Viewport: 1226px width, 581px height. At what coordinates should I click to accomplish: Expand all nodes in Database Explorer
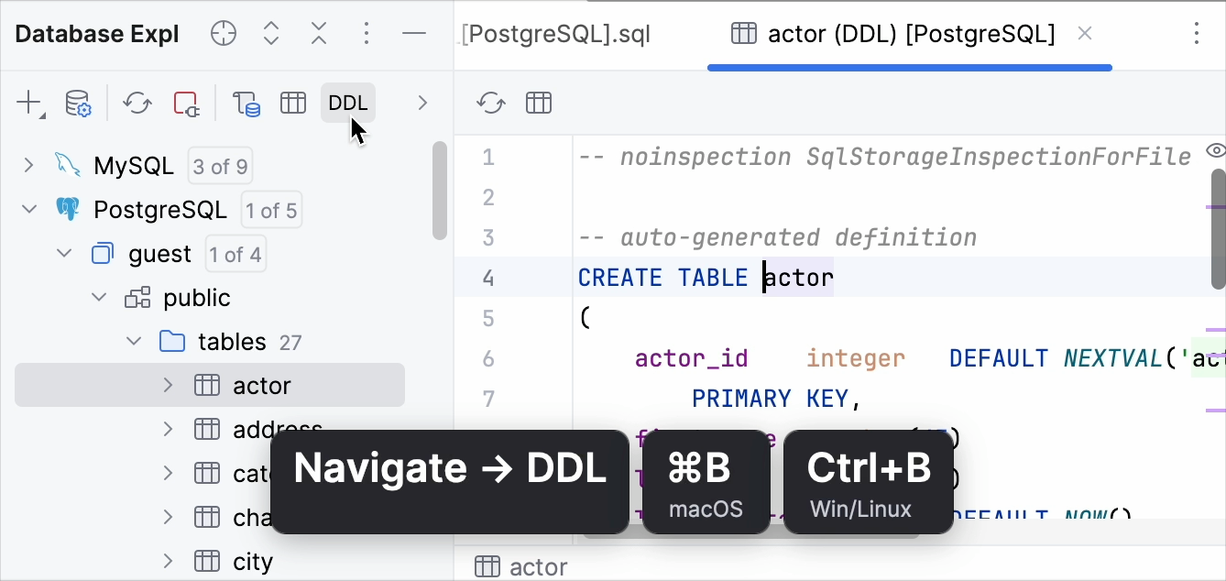pos(270,33)
